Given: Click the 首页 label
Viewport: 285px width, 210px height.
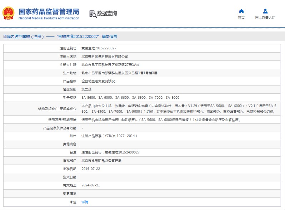Looking at the screenshot, I should [241, 18].
